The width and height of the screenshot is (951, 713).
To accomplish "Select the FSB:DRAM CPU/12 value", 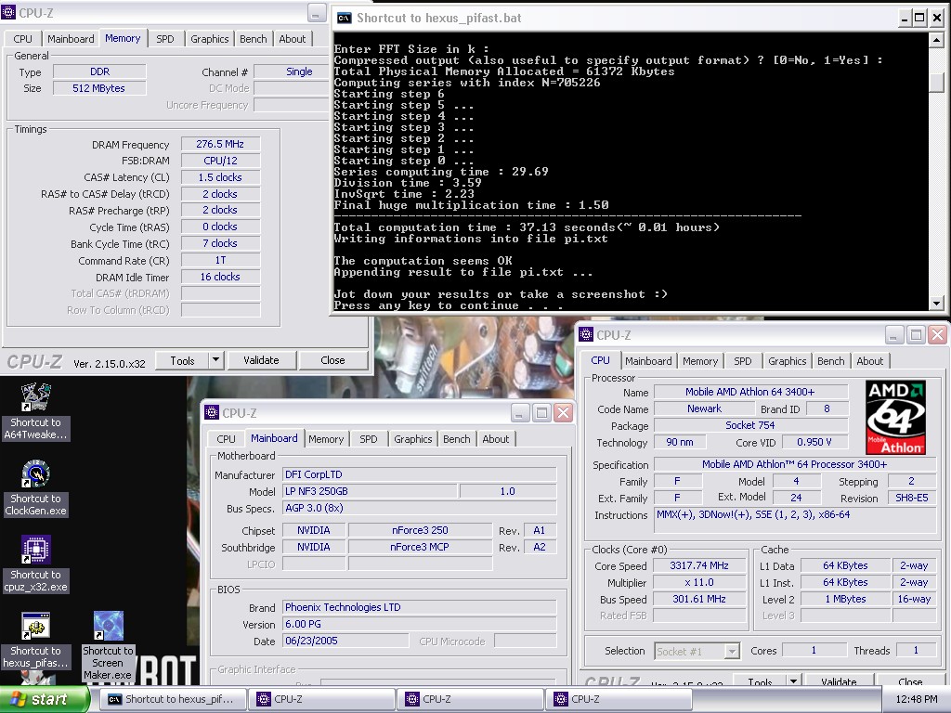I will coord(220,161).
